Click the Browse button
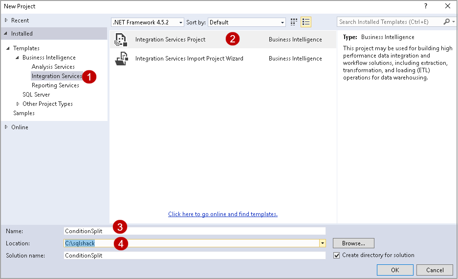 coord(353,243)
